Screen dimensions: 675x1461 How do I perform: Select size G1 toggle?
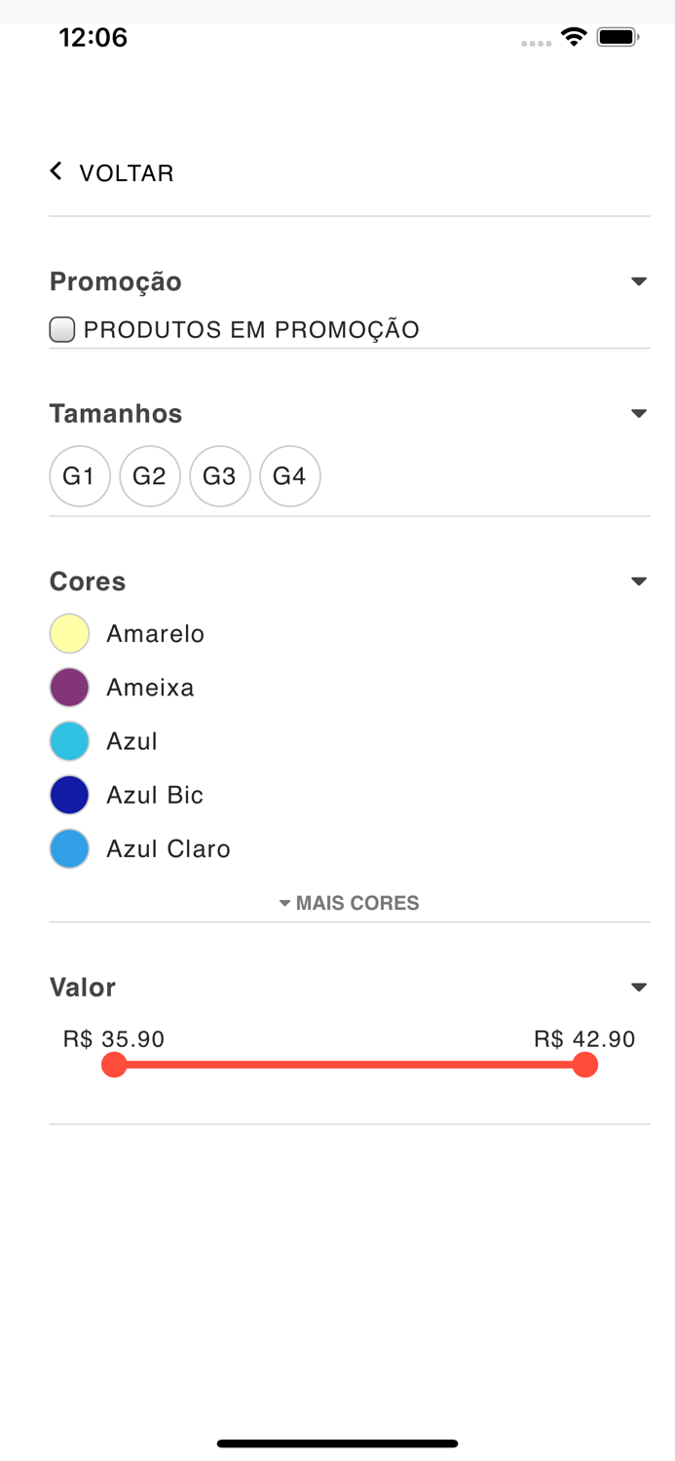click(80, 475)
